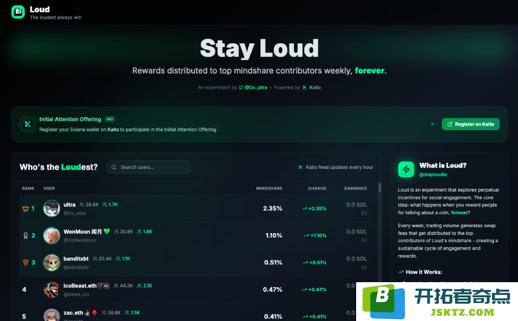Click the IAO badge
The height and width of the screenshot is (321, 518).
click(109, 119)
